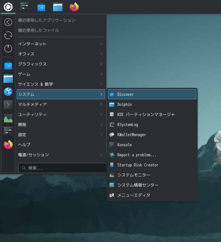Click メニューエディタ icon
The image size is (221, 242).
pos(112,195)
